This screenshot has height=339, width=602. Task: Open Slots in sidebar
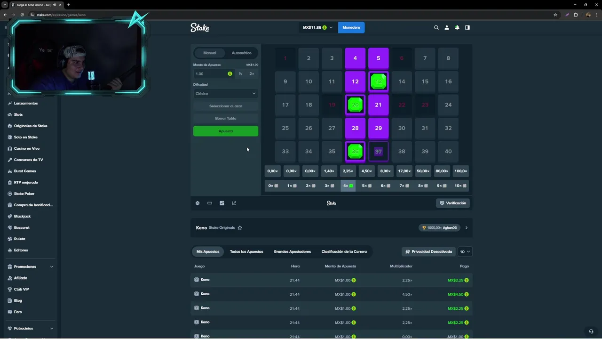click(18, 114)
